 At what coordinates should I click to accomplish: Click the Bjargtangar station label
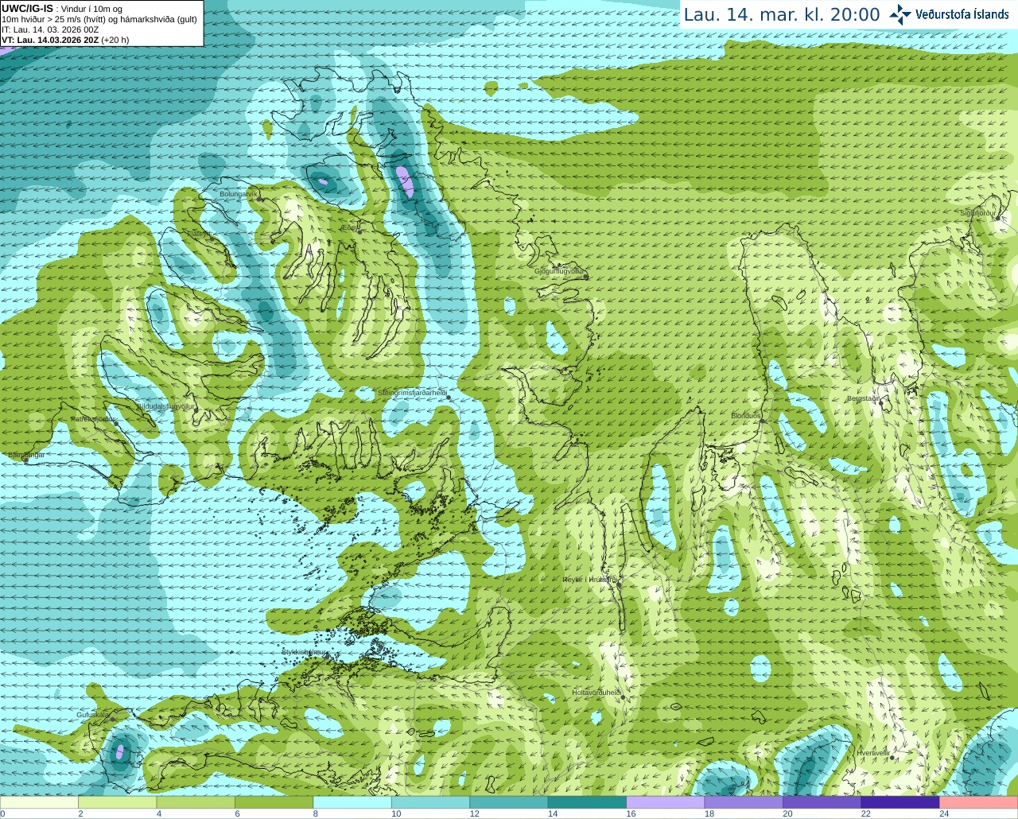coord(26,456)
